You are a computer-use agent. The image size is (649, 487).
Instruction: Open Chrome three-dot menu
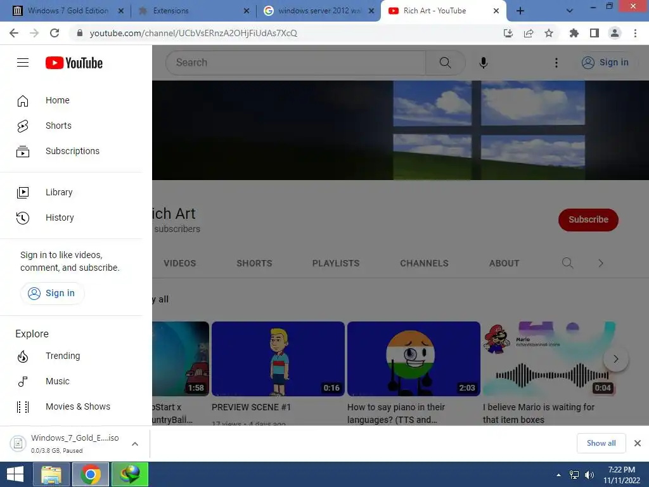[635, 33]
